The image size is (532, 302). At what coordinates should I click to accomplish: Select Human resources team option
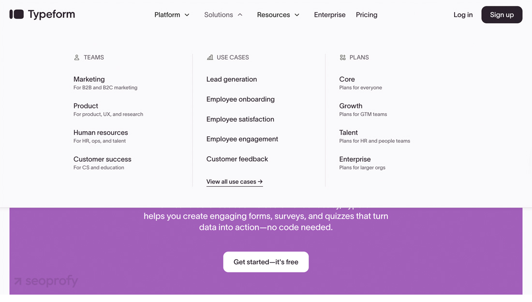(x=101, y=133)
